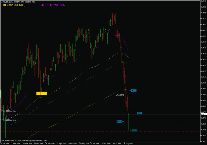The width and height of the screenshot is (207, 145).
Task: Click the current price 0.8753 axis marker
Action: point(204,114)
